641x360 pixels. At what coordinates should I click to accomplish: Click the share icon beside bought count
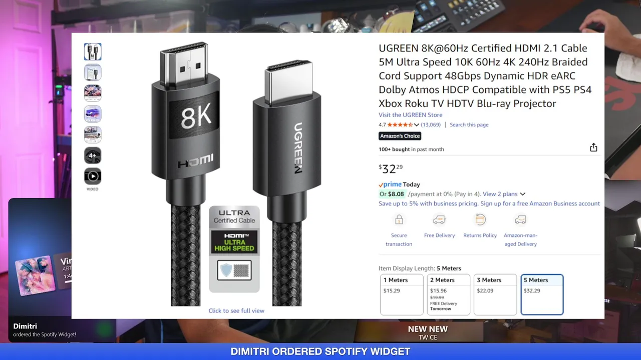[593, 147]
